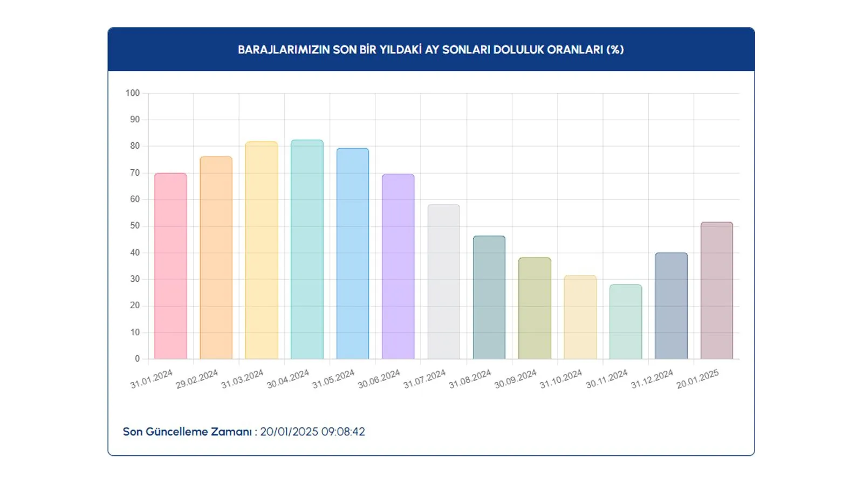The height and width of the screenshot is (485, 863).
Task: Click the olive bar for 30.09.2024
Action: coord(535,308)
